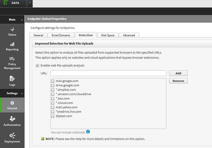Open Policy Management icon in sidebar
Screen dimensions: 212x148
(12, 59)
